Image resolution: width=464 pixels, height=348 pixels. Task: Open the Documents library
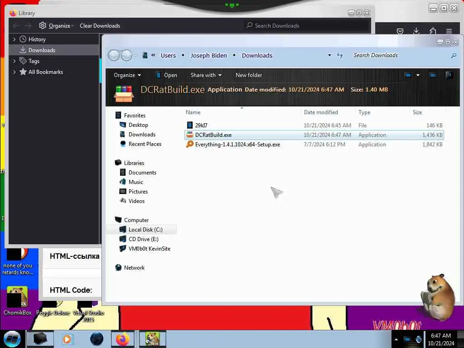[x=142, y=173]
